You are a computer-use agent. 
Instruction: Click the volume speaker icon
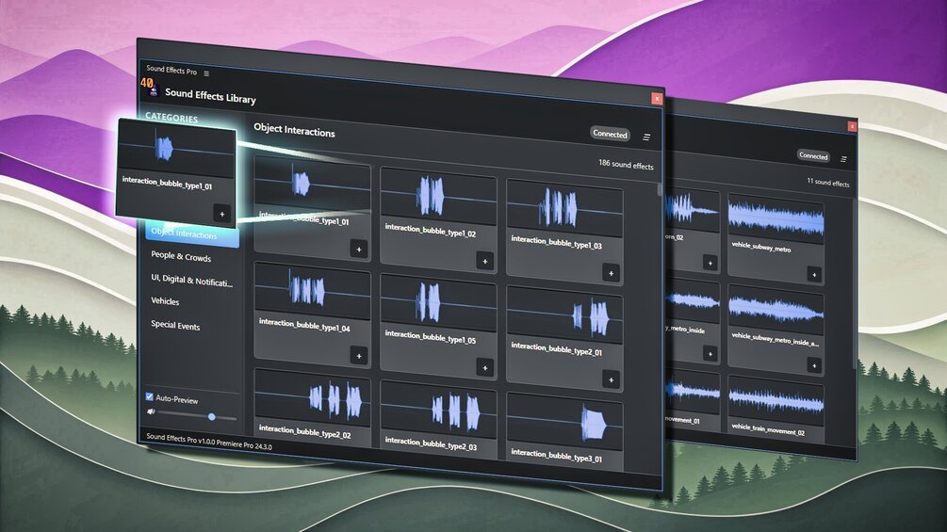click(151, 411)
